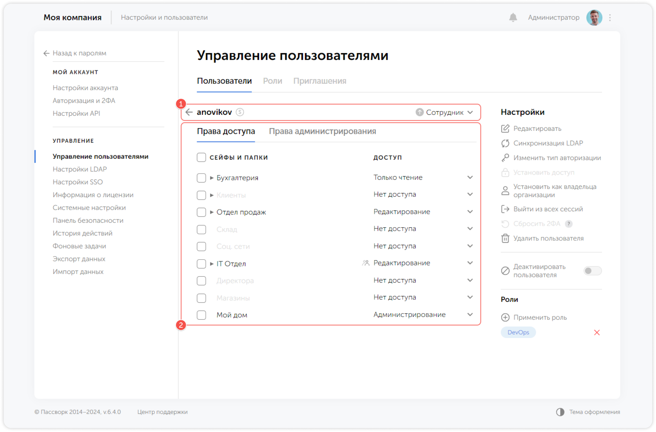656x432 pixels.
Task: Open the notifications bell
Action: click(513, 17)
